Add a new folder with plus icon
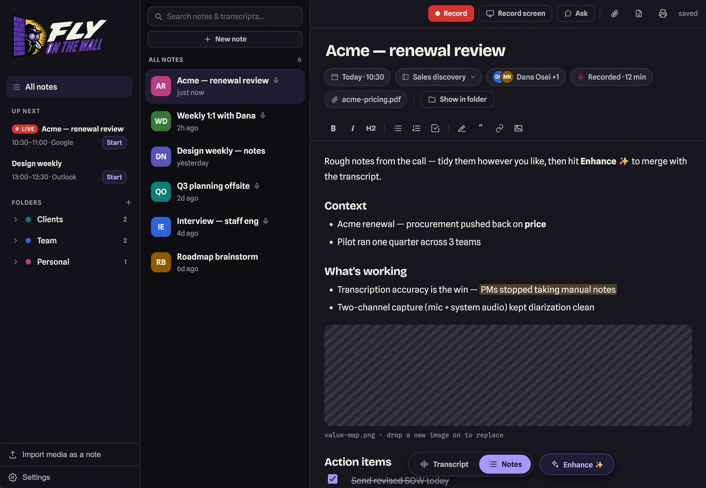Image resolution: width=706 pixels, height=488 pixels. point(128,202)
